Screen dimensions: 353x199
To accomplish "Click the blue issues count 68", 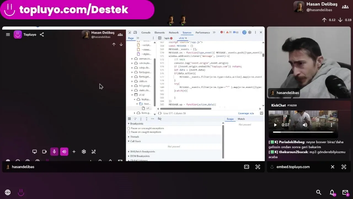I will click(x=236, y=32).
